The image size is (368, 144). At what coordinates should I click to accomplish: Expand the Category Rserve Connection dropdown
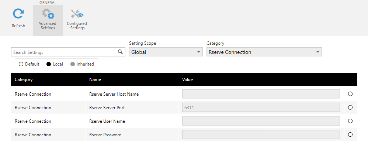pos(264,52)
